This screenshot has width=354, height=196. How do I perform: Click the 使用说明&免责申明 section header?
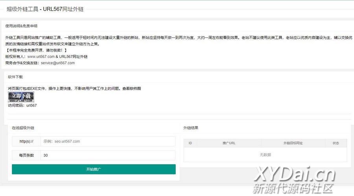(21, 26)
